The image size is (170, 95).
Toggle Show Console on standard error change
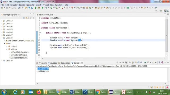(141, 63)
